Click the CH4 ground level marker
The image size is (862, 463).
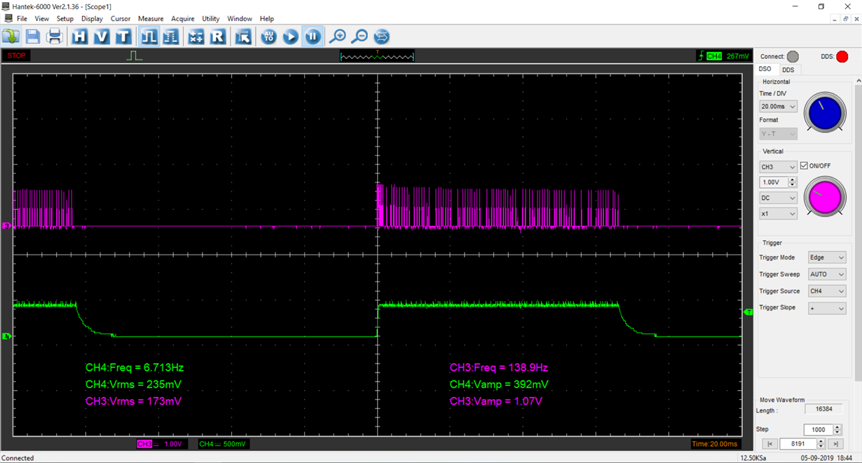[x=7, y=337]
